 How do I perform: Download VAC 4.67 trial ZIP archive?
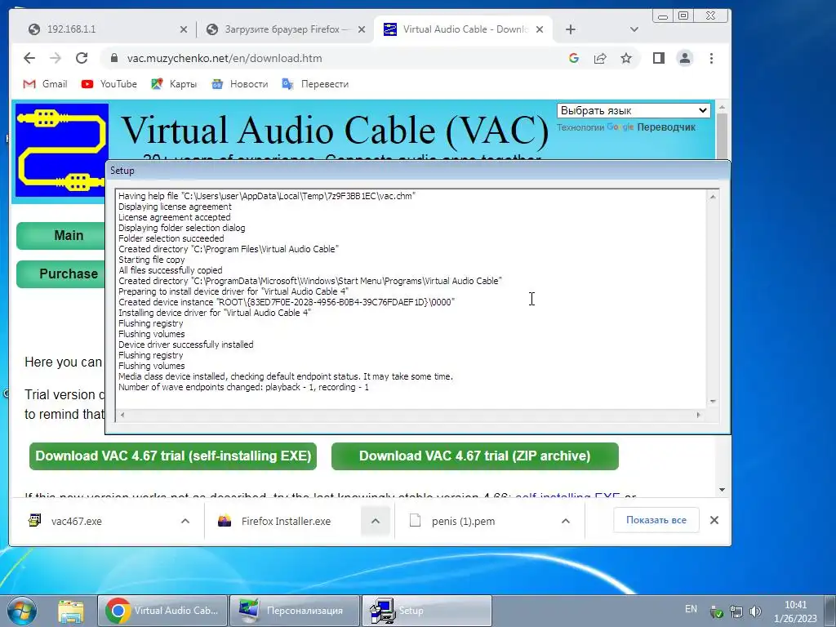[474, 456]
